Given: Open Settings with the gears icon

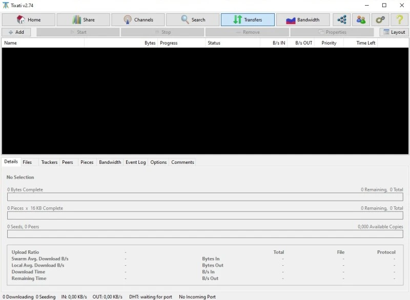Looking at the screenshot, I should click(380, 20).
